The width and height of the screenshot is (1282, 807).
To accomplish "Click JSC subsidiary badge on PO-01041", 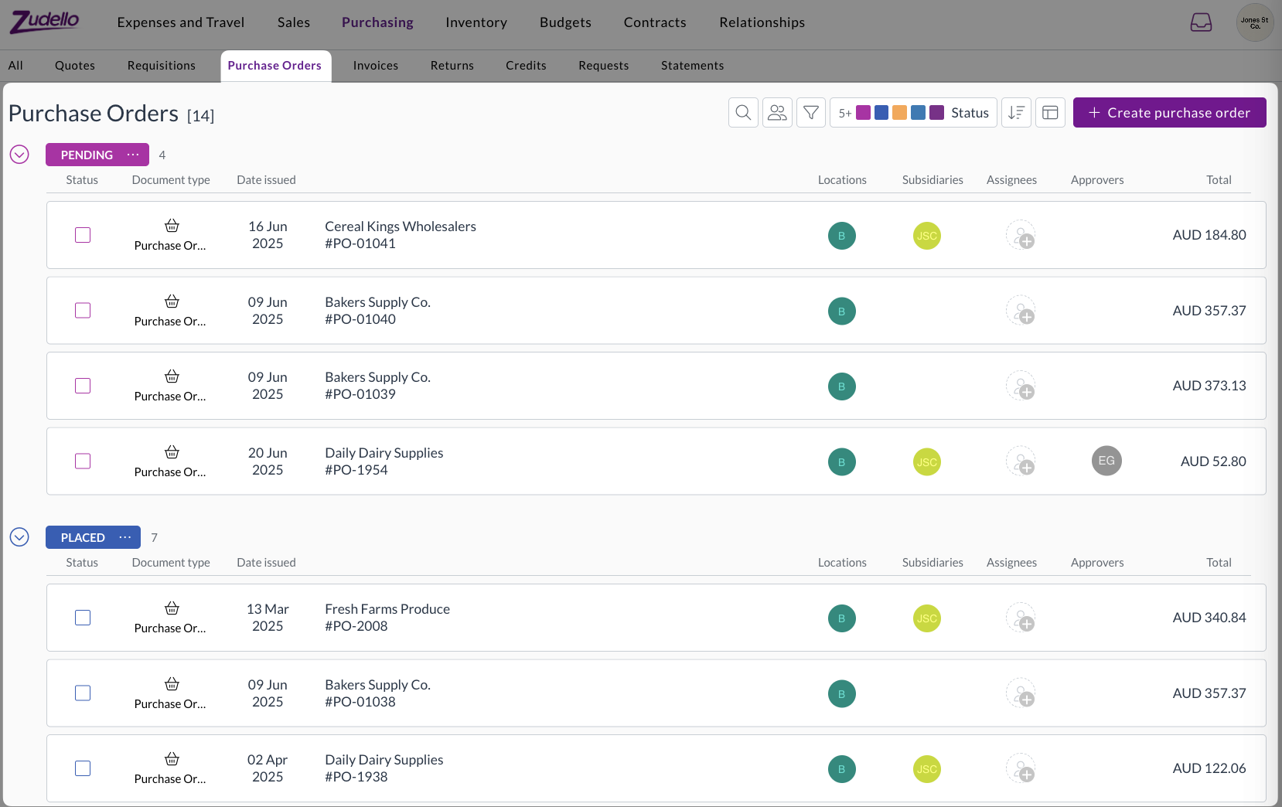I will coord(926,236).
